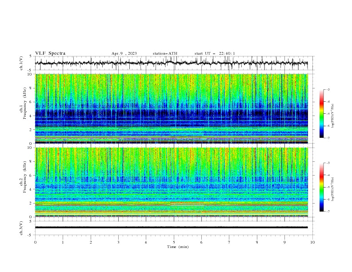Click the "-5" volt tick on ch.1(V) axis
Image resolution: width=352 pixels, height=272 pixels.
click(30, 70)
